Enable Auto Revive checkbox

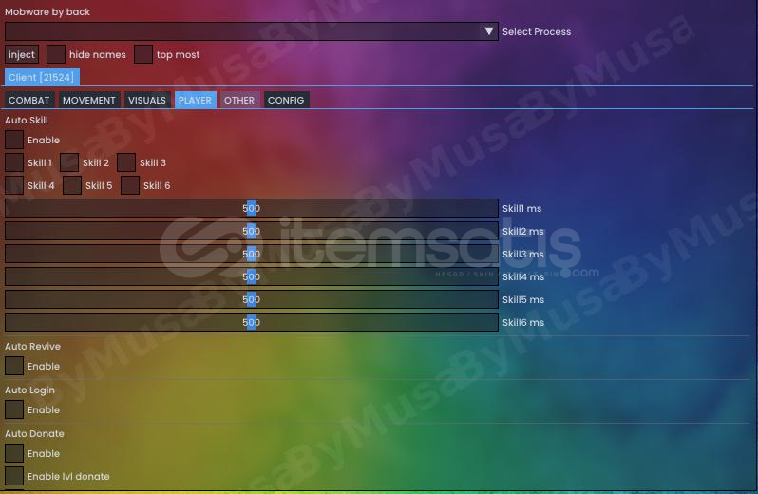[14, 367]
